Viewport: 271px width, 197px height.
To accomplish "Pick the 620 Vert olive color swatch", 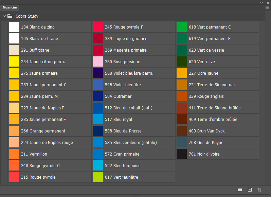I will 181,61.
